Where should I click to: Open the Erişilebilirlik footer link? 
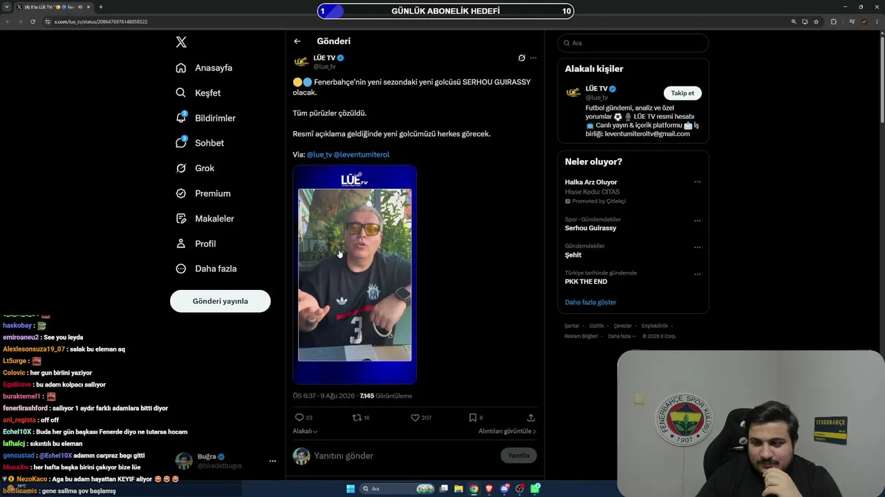(655, 326)
